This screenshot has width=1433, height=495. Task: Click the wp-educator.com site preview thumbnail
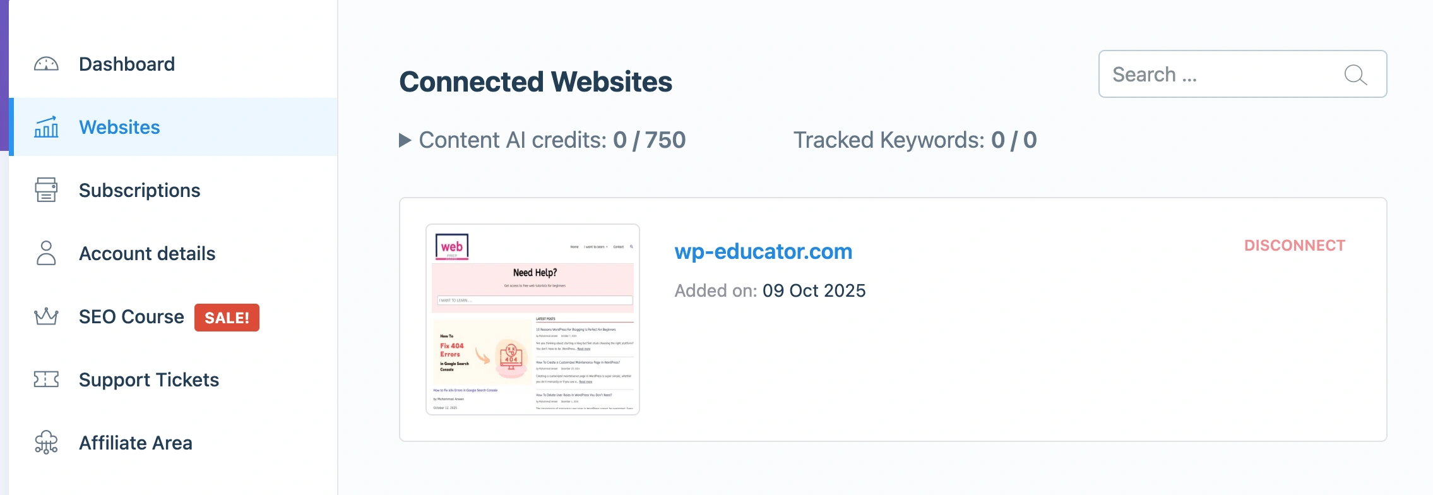[533, 319]
